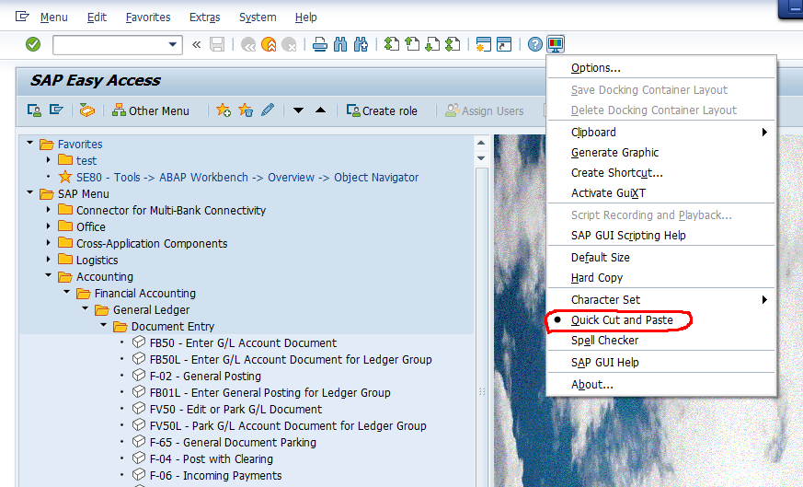
Task: Click the orange Exit icon
Action: (x=269, y=44)
